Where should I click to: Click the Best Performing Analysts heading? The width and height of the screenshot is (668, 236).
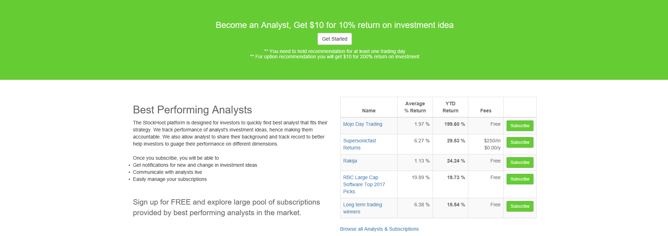192,110
